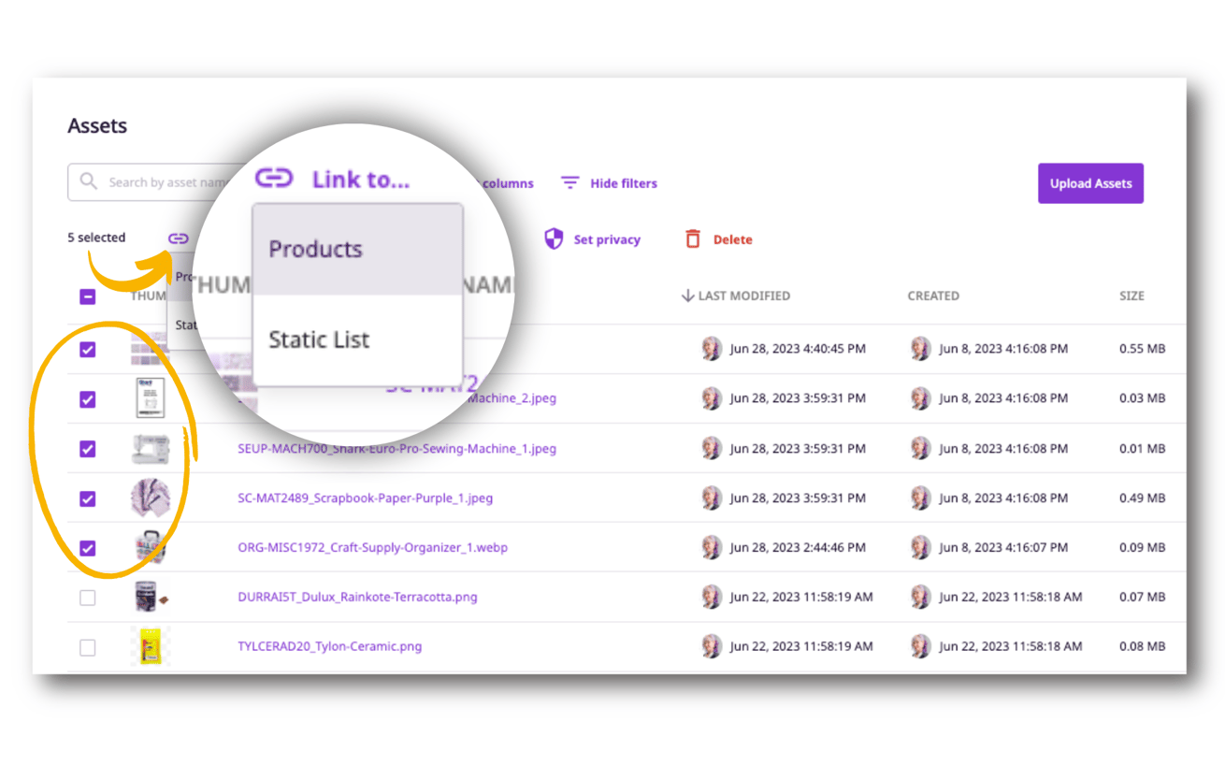
Task: Click the magnifying glass in the search bar
Action: pyautogui.click(x=89, y=182)
